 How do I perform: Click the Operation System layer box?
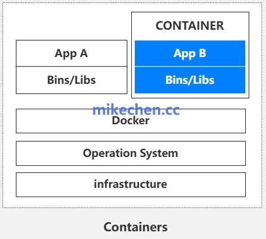pyautogui.click(x=131, y=153)
